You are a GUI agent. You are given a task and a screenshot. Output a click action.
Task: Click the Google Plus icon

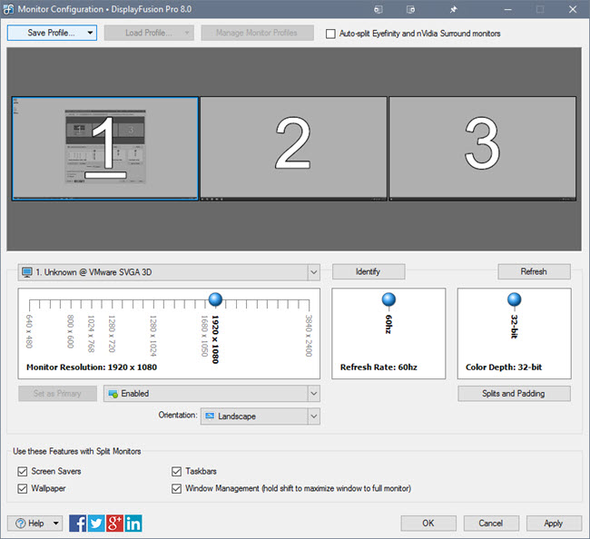tap(114, 524)
